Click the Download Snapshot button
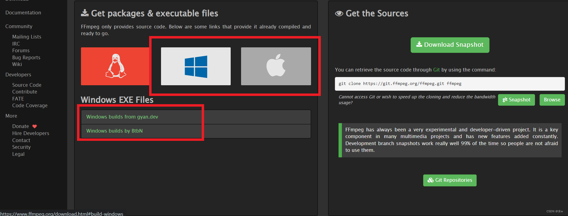This screenshot has width=568, height=216. pos(450,45)
